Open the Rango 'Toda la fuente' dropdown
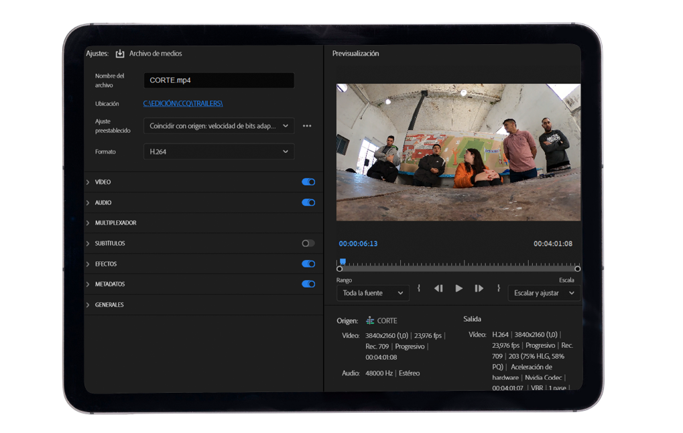The width and height of the screenshot is (683, 433). [373, 293]
